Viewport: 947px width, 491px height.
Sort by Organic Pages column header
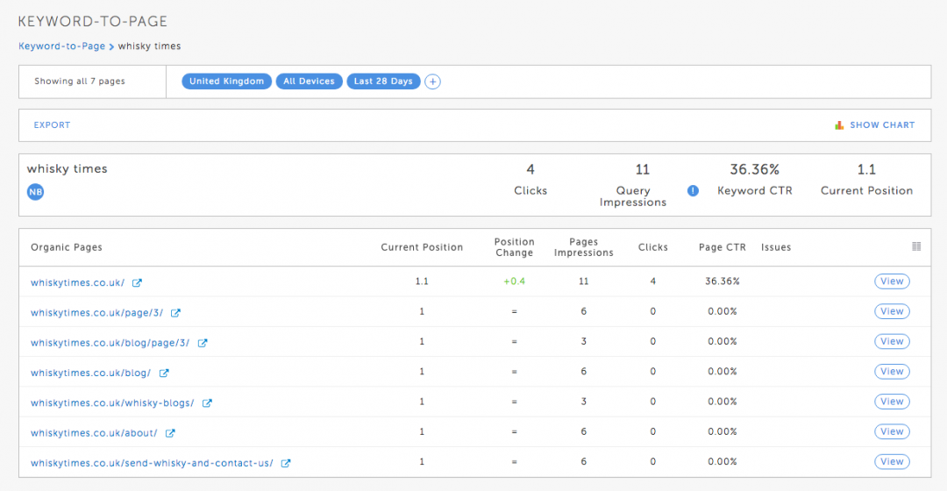67,247
